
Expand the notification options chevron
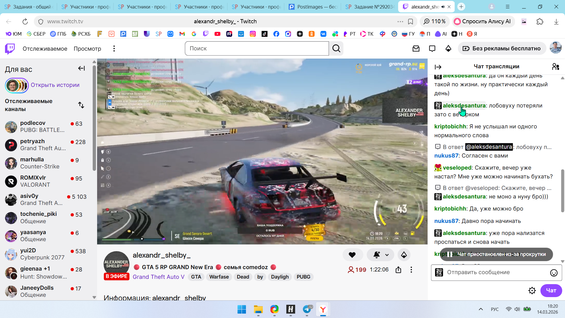387,255
